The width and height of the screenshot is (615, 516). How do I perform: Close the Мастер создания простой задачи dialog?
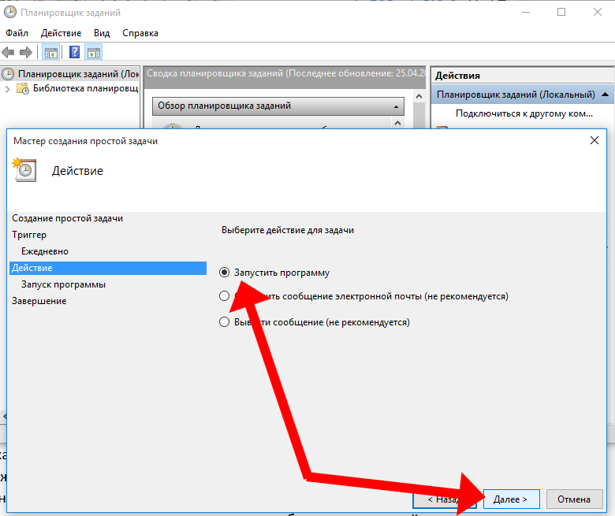(594, 140)
